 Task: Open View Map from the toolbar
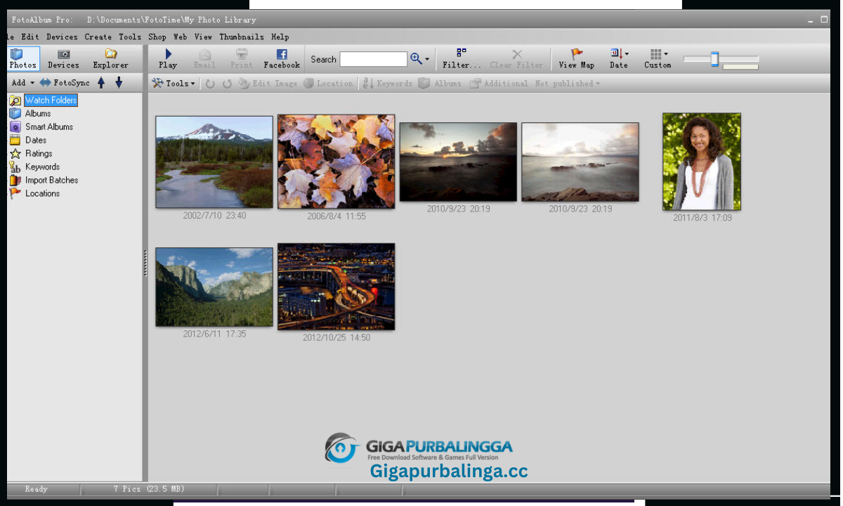pyautogui.click(x=576, y=58)
